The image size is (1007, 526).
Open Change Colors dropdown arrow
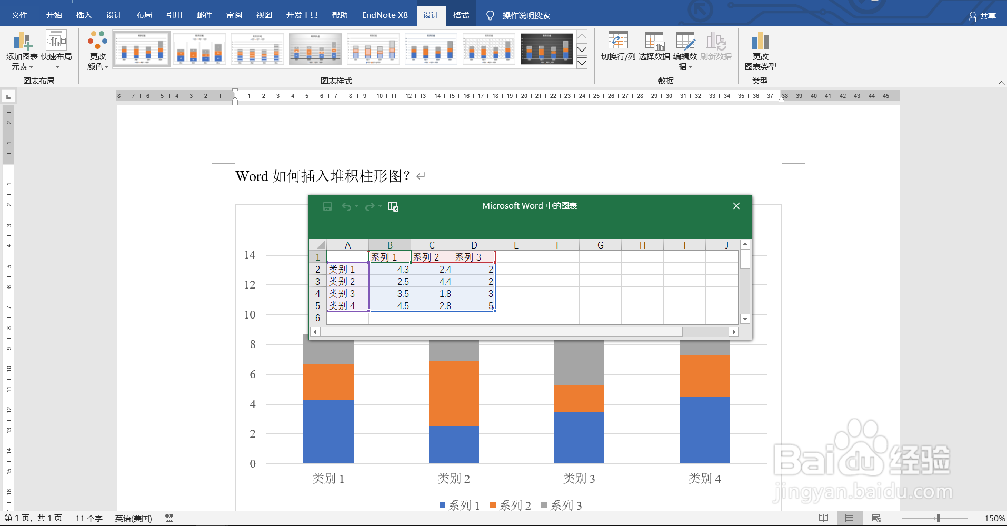[x=107, y=67]
